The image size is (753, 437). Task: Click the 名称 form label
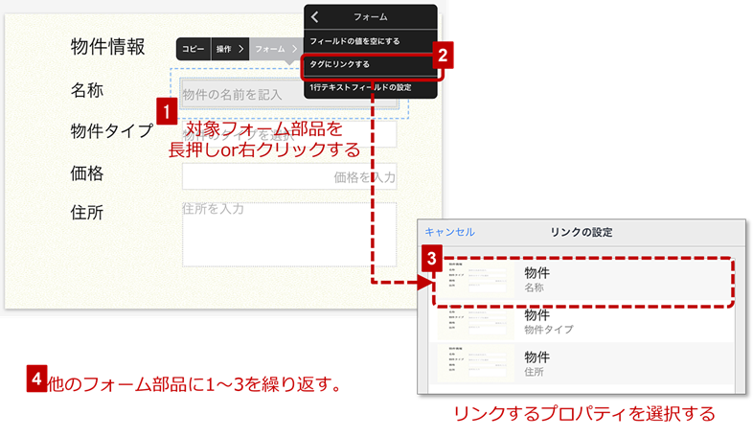click(87, 90)
